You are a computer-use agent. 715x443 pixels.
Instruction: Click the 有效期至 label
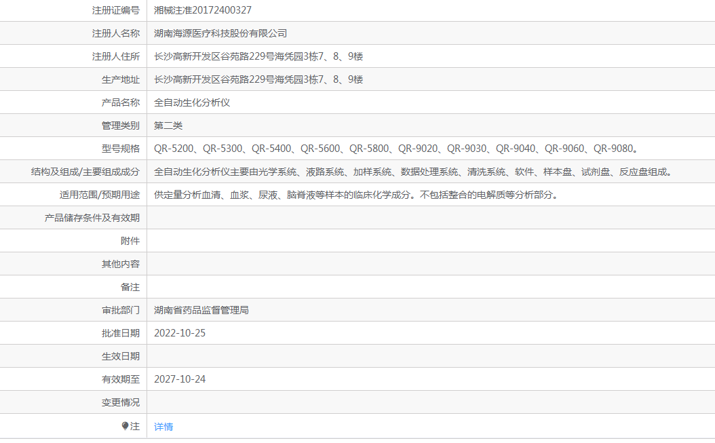click(x=120, y=379)
